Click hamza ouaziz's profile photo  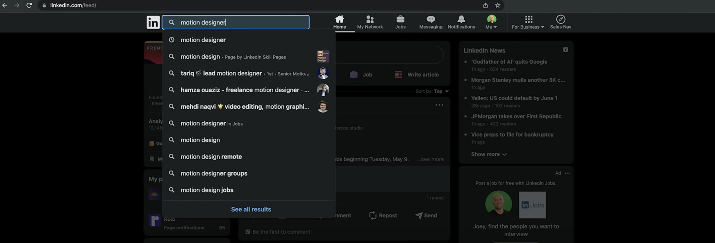(323, 90)
